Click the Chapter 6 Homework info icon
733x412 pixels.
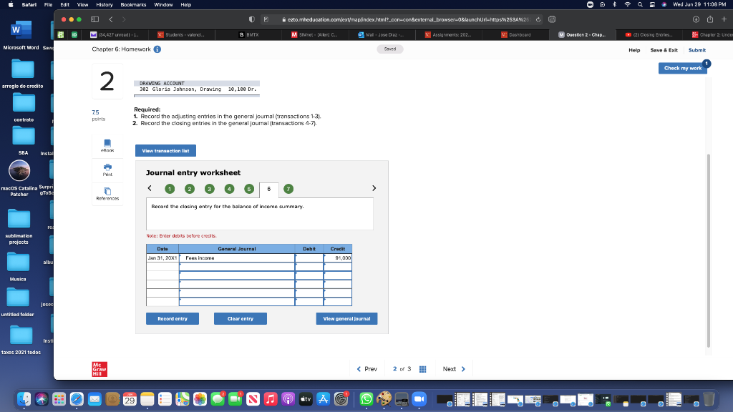click(x=157, y=49)
